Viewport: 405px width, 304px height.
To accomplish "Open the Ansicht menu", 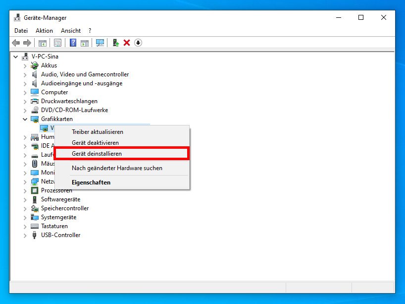I will pos(71,31).
